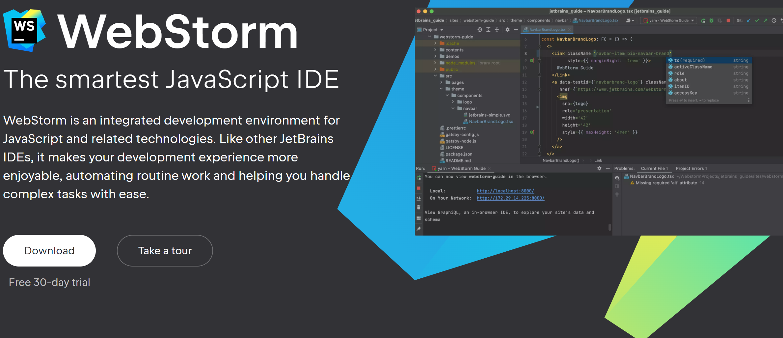This screenshot has height=338, width=783.
Task: Collapse the webstorm-guide root folder
Action: [x=429, y=37]
